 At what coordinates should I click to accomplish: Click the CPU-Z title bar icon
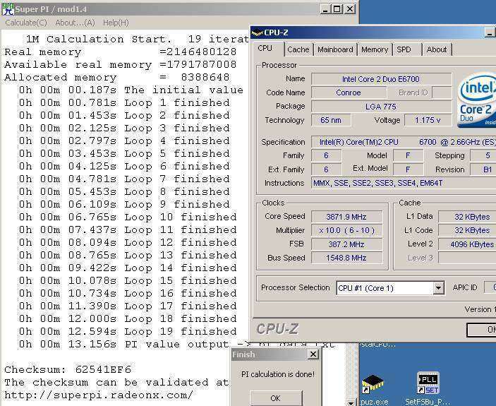click(257, 32)
